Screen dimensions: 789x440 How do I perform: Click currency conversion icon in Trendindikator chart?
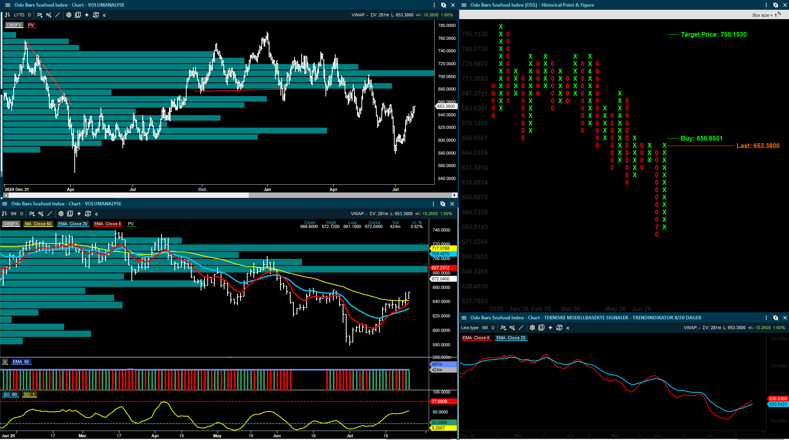pos(559,328)
